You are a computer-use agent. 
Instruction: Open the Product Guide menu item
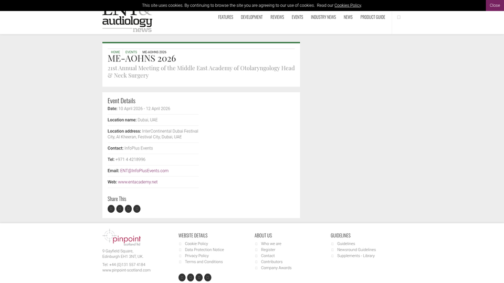point(373,17)
